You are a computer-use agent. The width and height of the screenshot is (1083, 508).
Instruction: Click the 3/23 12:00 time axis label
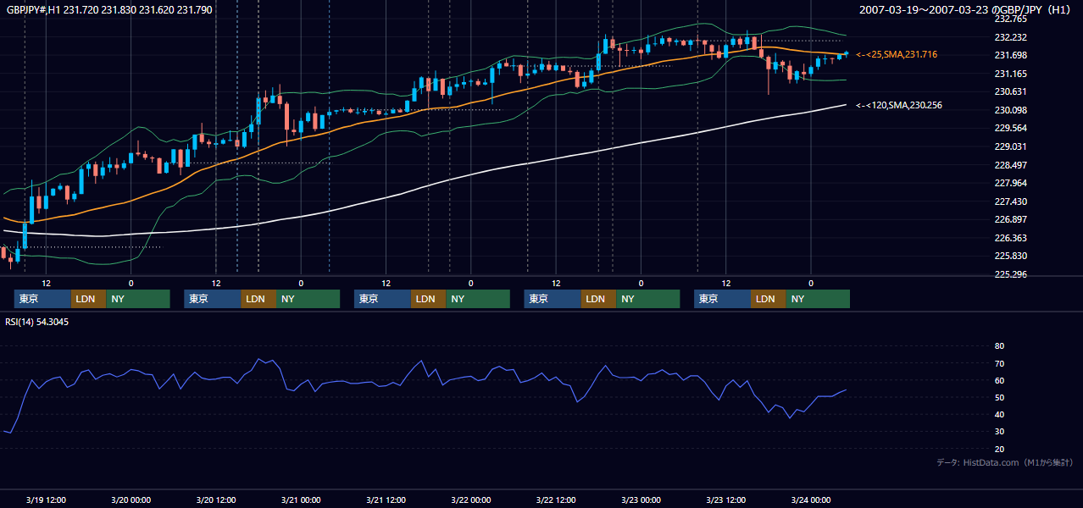point(725,500)
